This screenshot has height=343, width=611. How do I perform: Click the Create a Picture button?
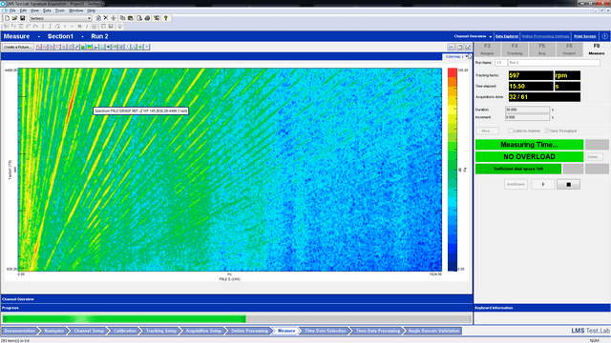(18, 47)
